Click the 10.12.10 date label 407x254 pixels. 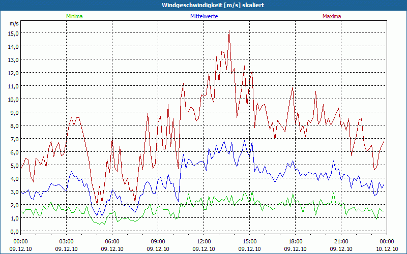pos(387,249)
